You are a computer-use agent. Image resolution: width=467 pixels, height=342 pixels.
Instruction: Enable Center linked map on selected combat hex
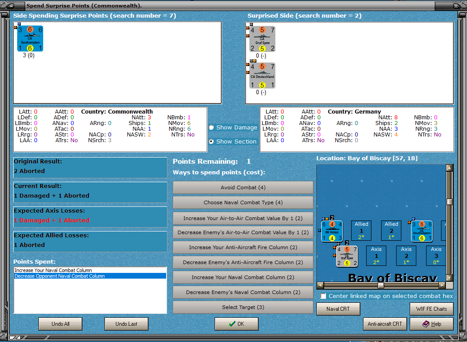click(323, 296)
